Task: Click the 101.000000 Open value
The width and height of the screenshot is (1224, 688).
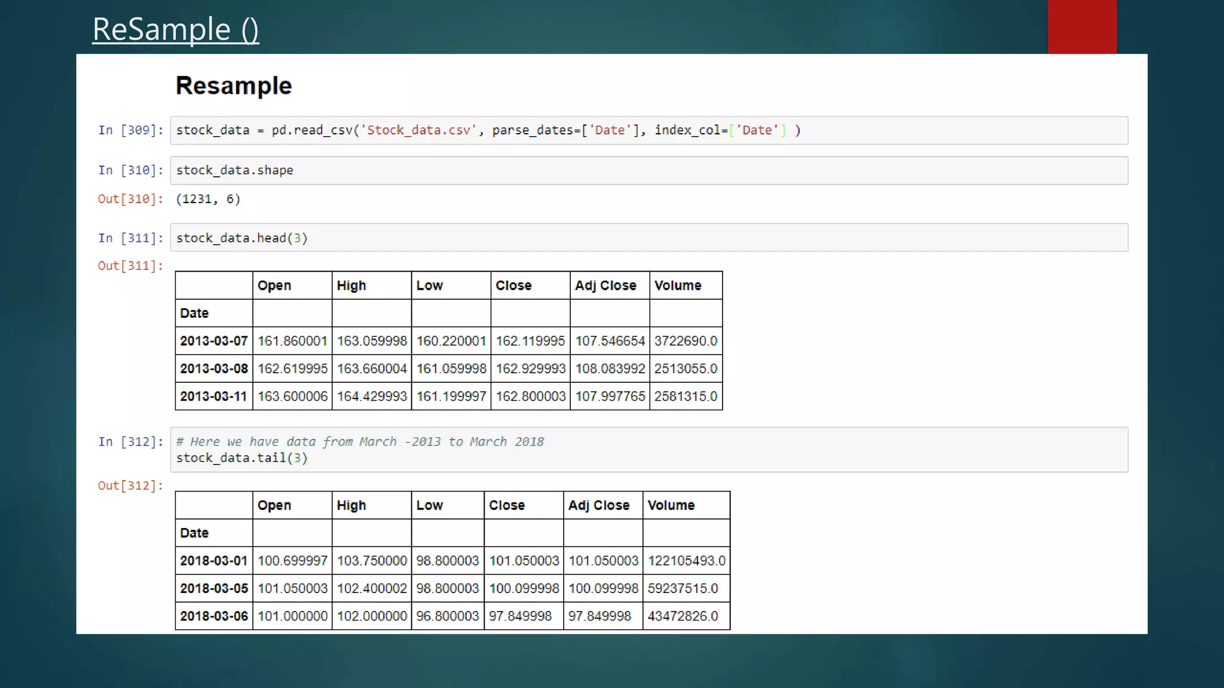Action: point(293,616)
